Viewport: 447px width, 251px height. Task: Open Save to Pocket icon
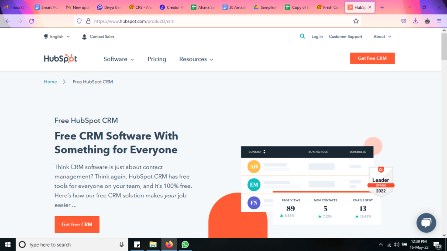(x=404, y=21)
